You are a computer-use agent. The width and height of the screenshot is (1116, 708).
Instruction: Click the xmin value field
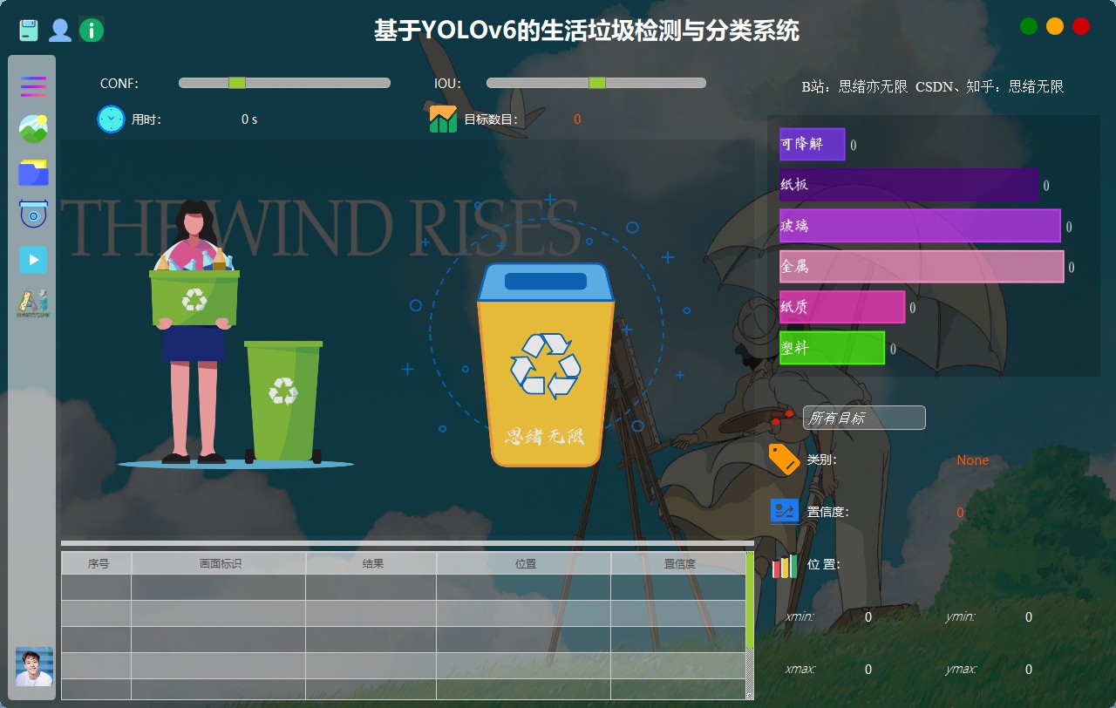pyautogui.click(x=868, y=617)
